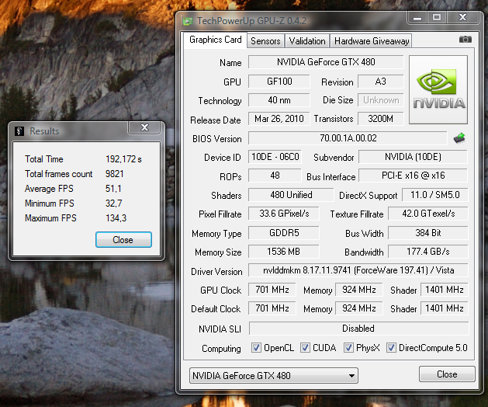The height and width of the screenshot is (407, 488).
Task: Click Memory Type field GDDR5
Action: point(284,233)
